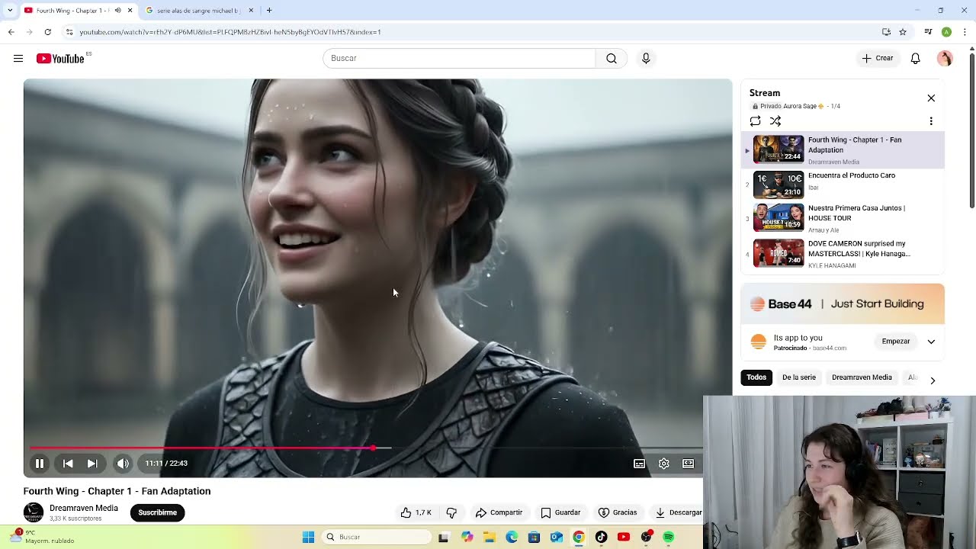Image resolution: width=976 pixels, height=549 pixels.
Task: Open the Compartir share dialog
Action: pos(499,512)
